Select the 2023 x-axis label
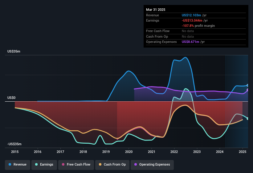The image size is (253, 173). (197, 152)
